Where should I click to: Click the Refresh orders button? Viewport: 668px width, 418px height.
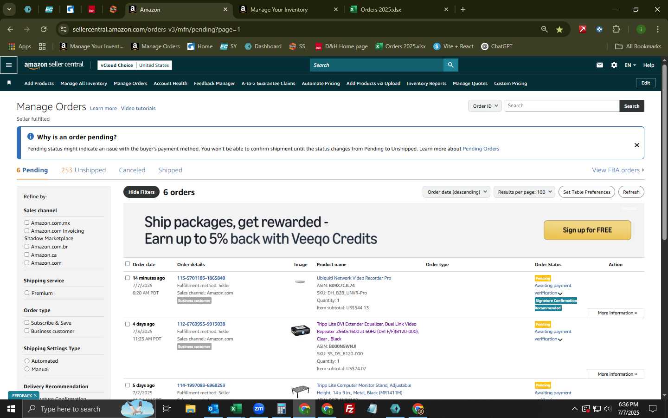pos(631,192)
